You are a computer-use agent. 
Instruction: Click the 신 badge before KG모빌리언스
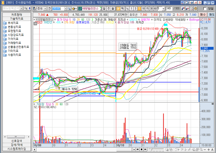(80, 9)
